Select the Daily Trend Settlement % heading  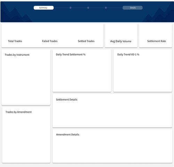(x=71, y=55)
